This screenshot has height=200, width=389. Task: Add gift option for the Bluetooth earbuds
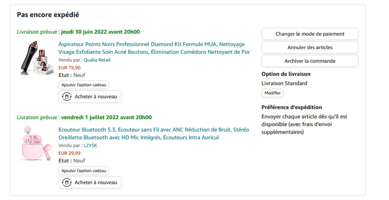[84, 171]
